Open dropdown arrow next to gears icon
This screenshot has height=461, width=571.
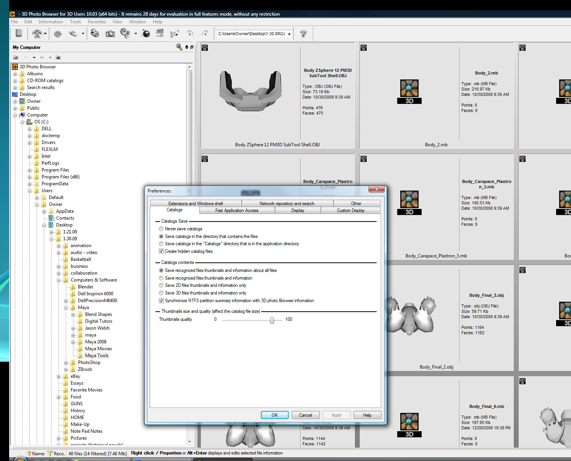pyautogui.click(x=136, y=34)
